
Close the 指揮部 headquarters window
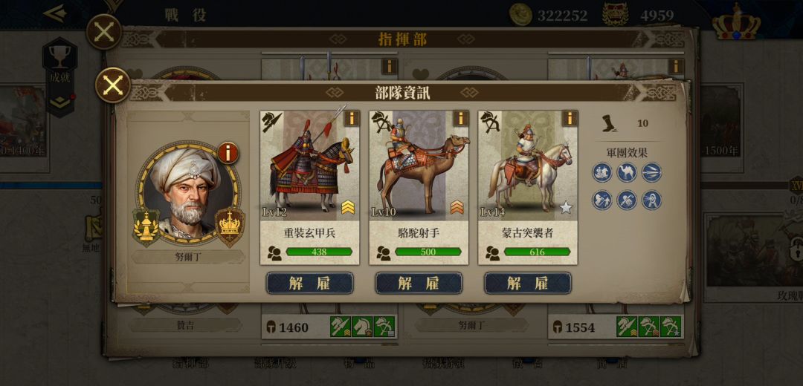click(x=104, y=32)
